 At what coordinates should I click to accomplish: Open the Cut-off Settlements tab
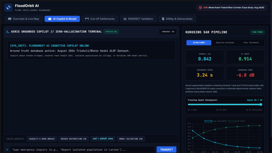click(100, 19)
